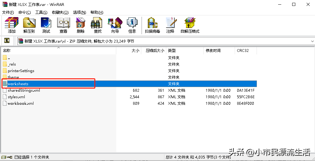Open the Help (帮助) menu
The image size is (315, 161).
tap(97, 12)
